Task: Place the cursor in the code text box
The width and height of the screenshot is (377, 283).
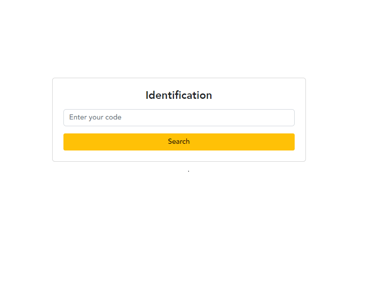Action: 179,118
